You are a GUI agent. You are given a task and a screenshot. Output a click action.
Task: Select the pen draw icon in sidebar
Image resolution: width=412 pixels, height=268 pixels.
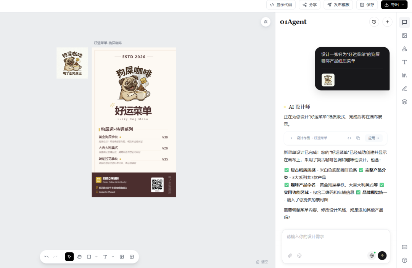click(x=404, y=88)
